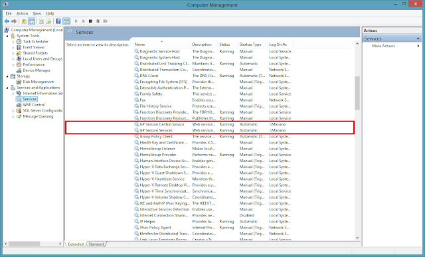Screen dimensions: 425x257
Task: Expand the Message Queuing node
Action: pos(13,117)
